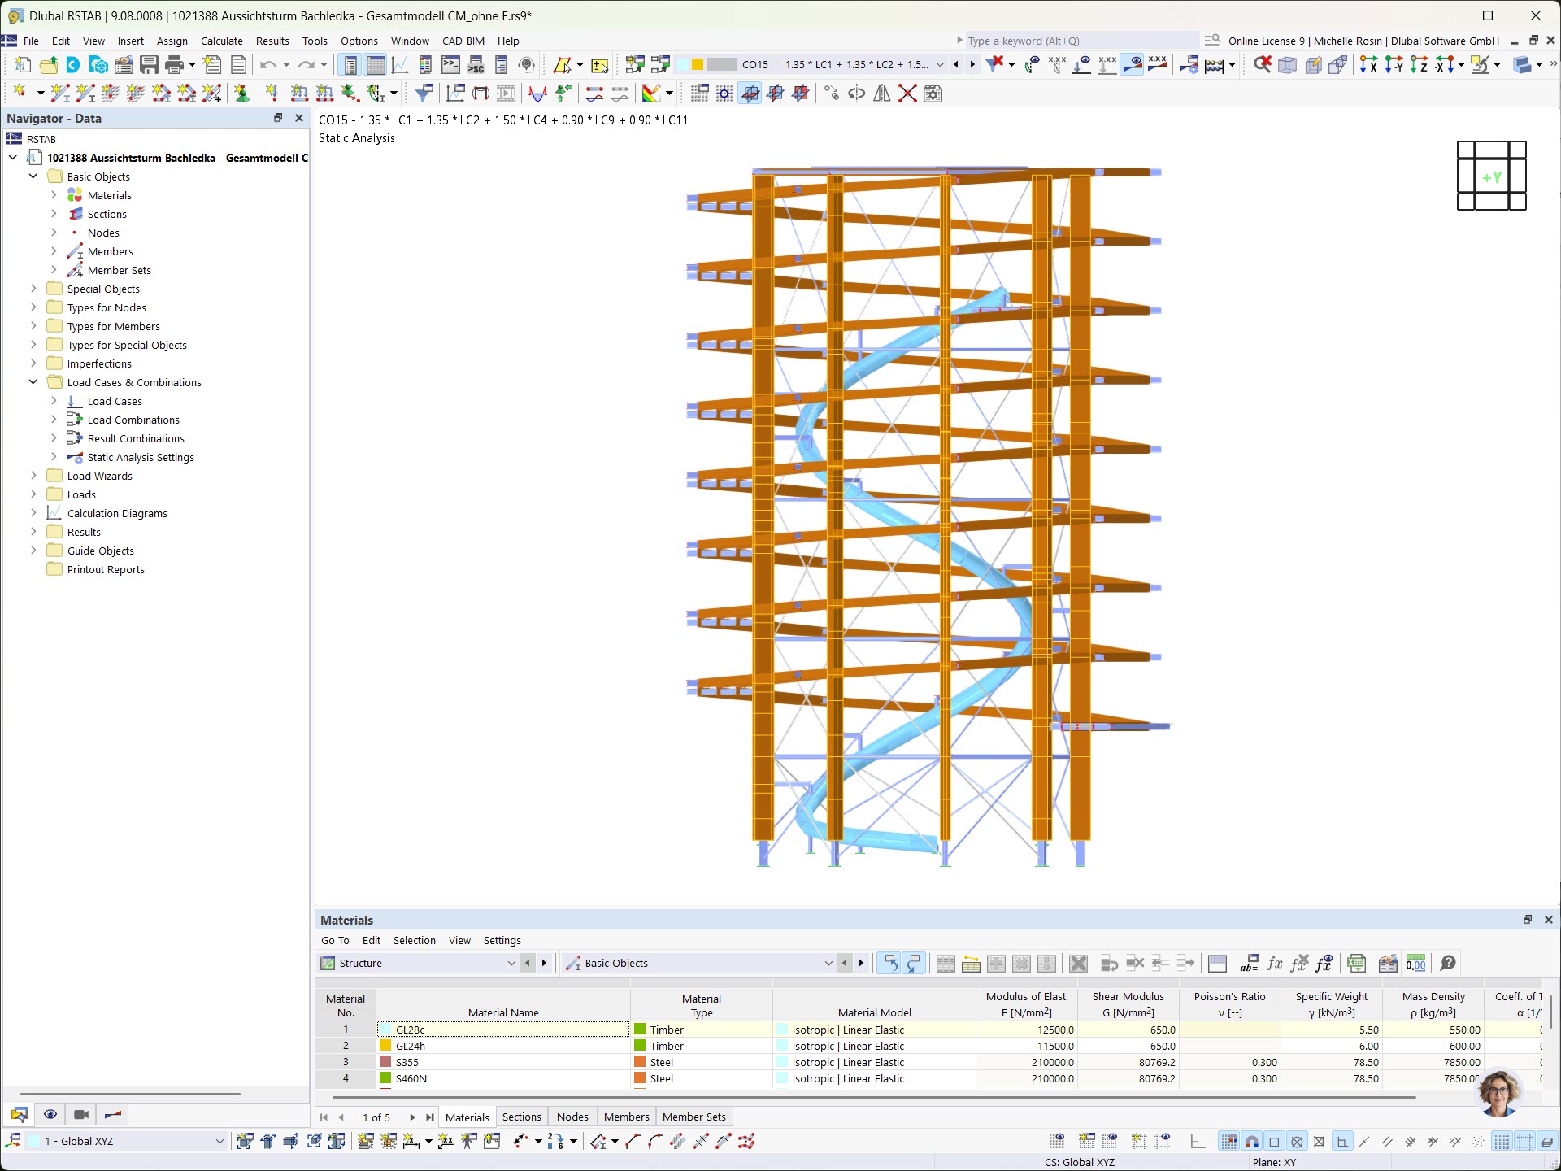Screen dimensions: 1561x1171
Task: Click the units 0.00 icon in Materials toolbar
Action: click(x=1415, y=964)
